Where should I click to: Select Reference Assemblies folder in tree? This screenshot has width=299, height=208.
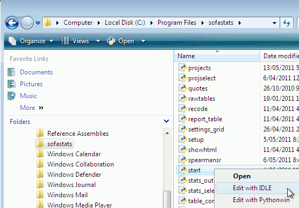(73, 134)
